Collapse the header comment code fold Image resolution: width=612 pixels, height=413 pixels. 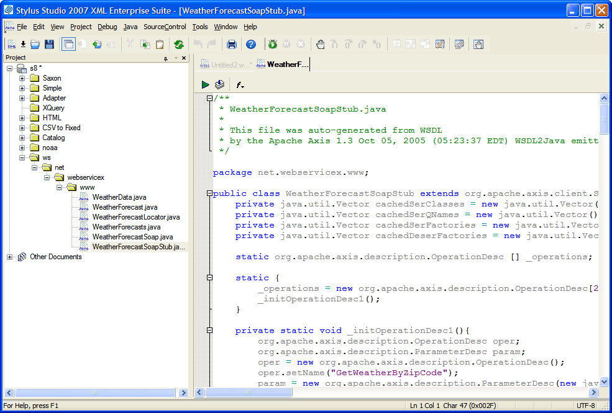(x=209, y=98)
